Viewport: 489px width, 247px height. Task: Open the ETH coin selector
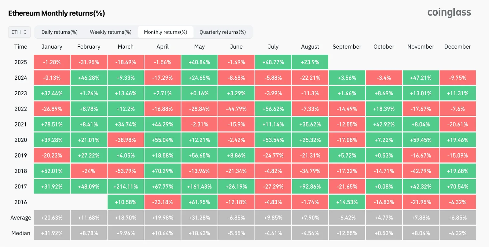point(19,32)
